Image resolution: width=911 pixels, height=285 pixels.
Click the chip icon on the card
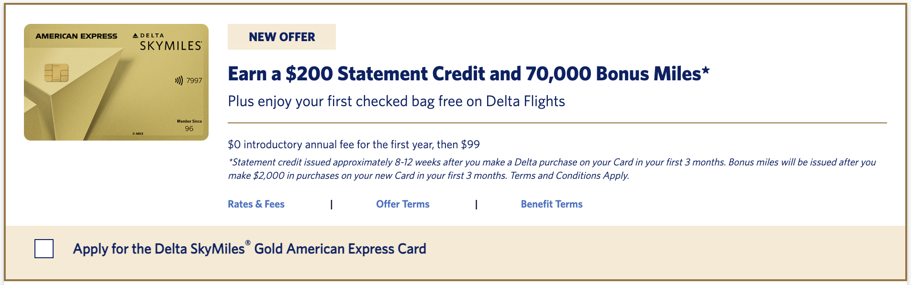(x=56, y=73)
